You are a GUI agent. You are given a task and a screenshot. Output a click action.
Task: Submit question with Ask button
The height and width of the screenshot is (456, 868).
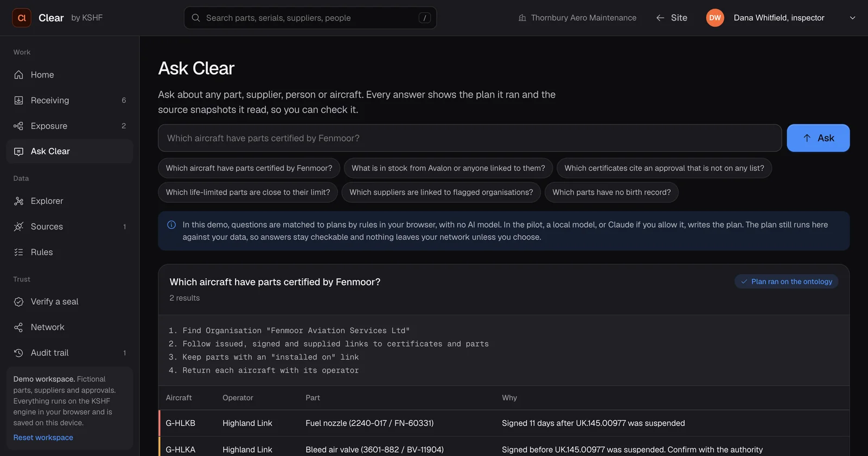818,138
